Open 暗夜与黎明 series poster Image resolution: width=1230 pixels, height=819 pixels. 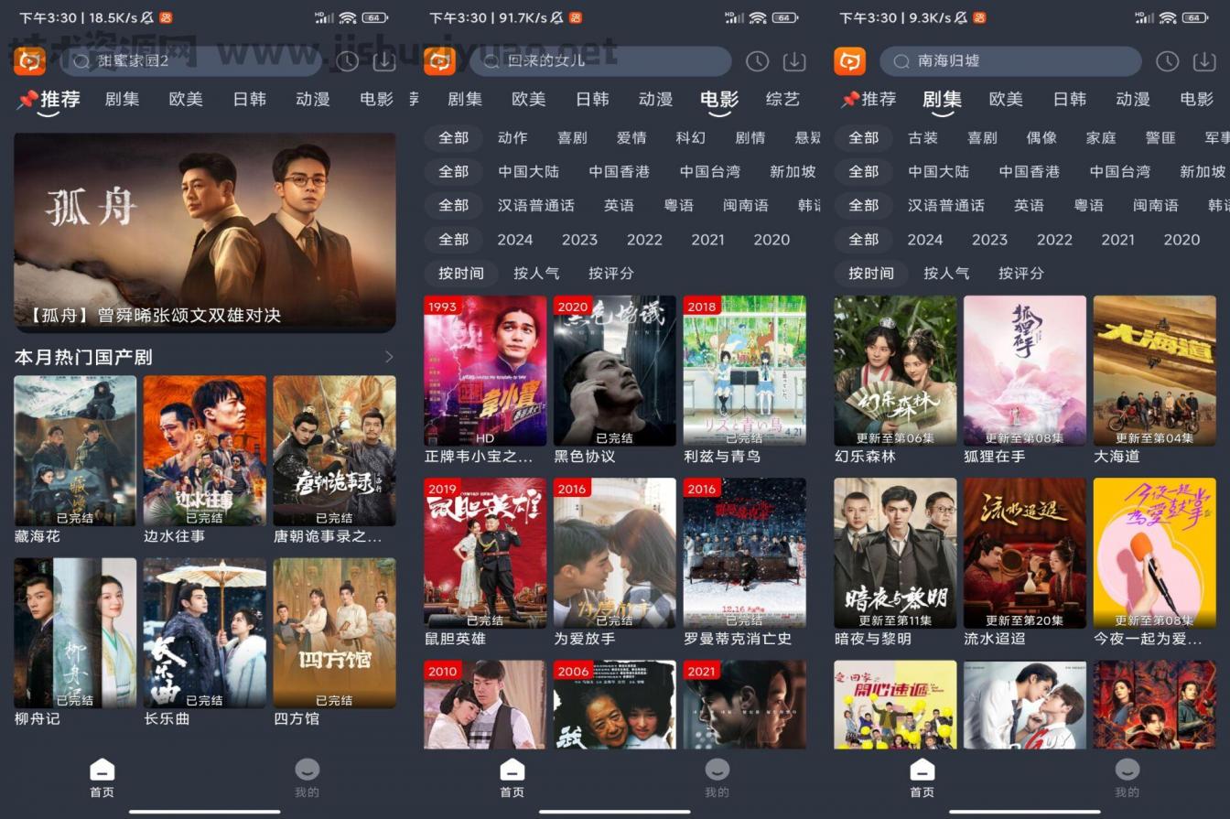(x=895, y=553)
